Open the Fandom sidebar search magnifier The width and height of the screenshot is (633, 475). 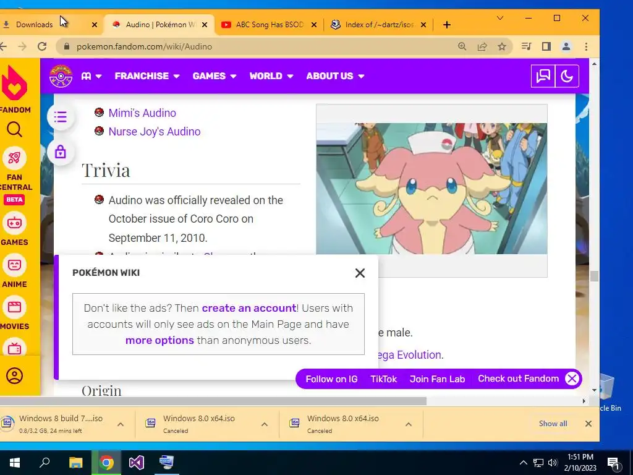[x=14, y=130]
